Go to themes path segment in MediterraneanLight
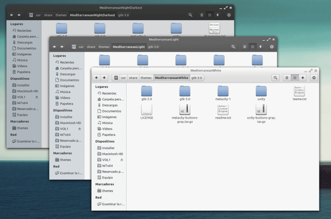Screen dimensions: 331x219 [104, 47]
